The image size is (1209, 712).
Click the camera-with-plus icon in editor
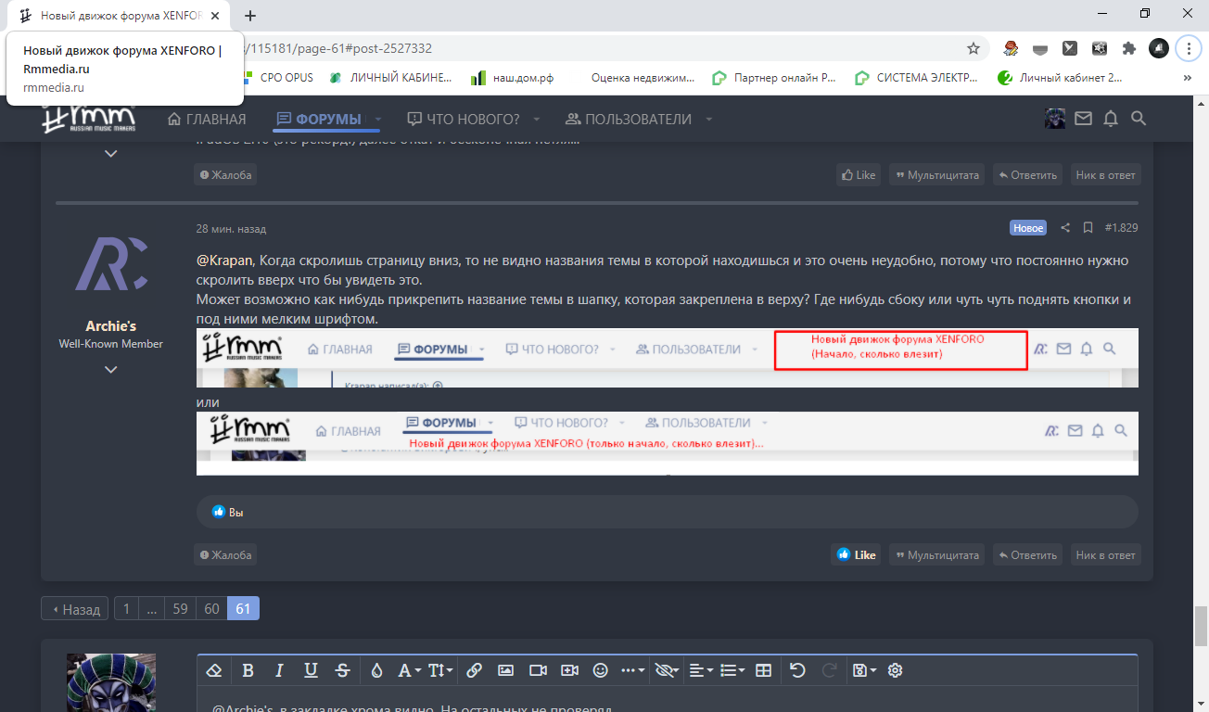tap(569, 670)
